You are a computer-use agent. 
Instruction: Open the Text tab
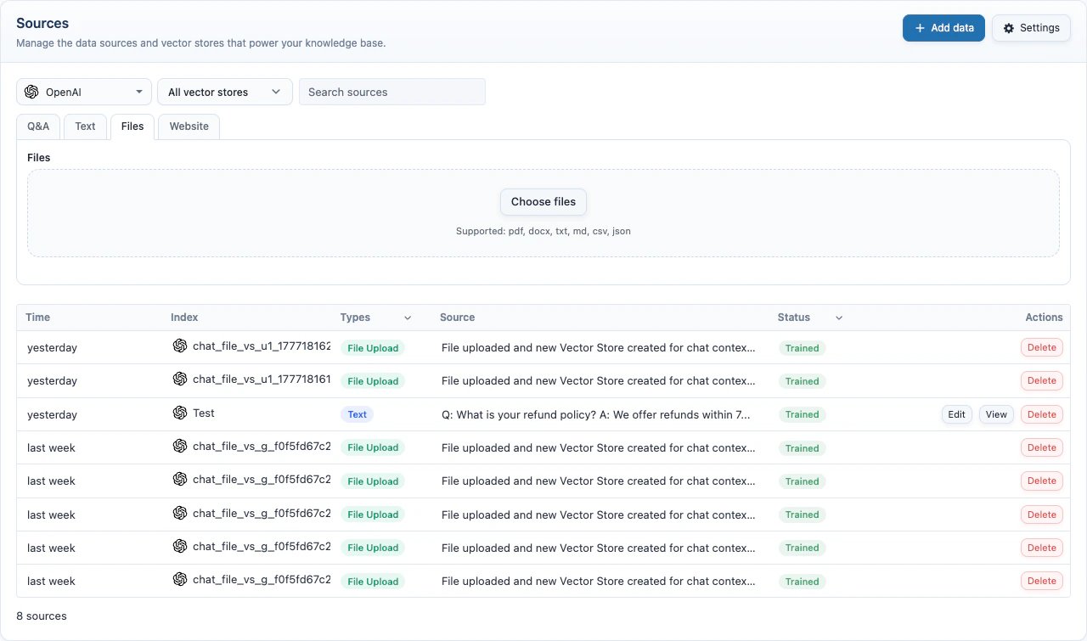coord(85,126)
